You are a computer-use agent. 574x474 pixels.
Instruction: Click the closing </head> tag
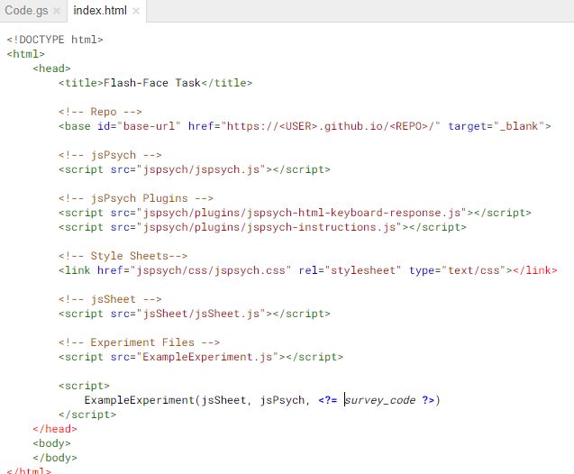tap(55, 429)
